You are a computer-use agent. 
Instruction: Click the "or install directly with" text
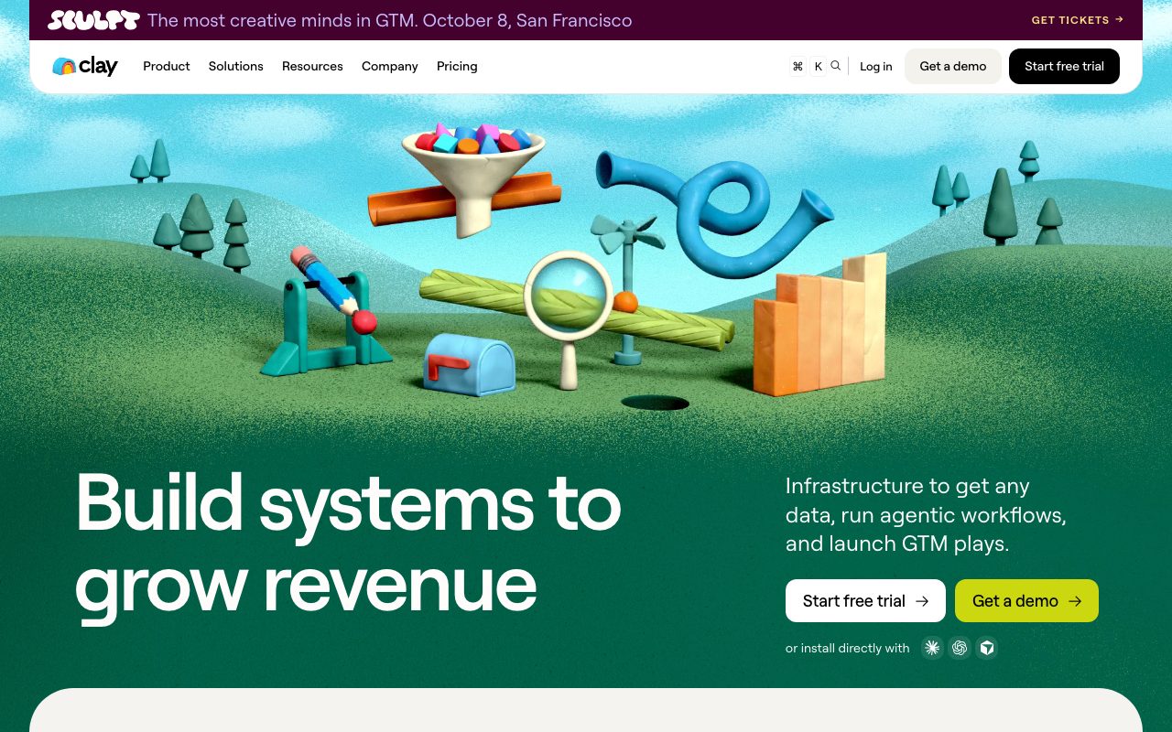click(847, 648)
